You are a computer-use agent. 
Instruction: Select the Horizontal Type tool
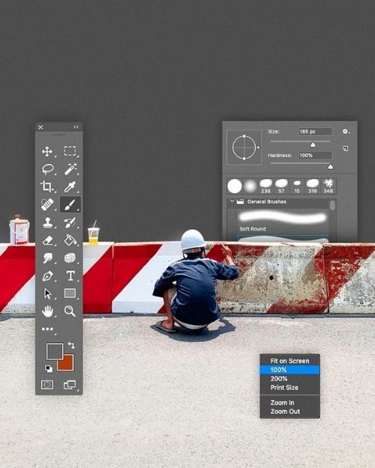coord(70,276)
